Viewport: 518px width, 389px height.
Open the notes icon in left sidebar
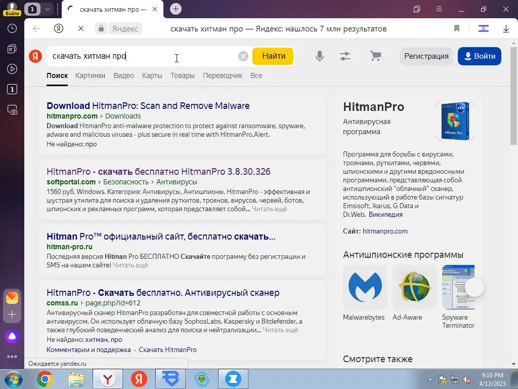(12, 49)
